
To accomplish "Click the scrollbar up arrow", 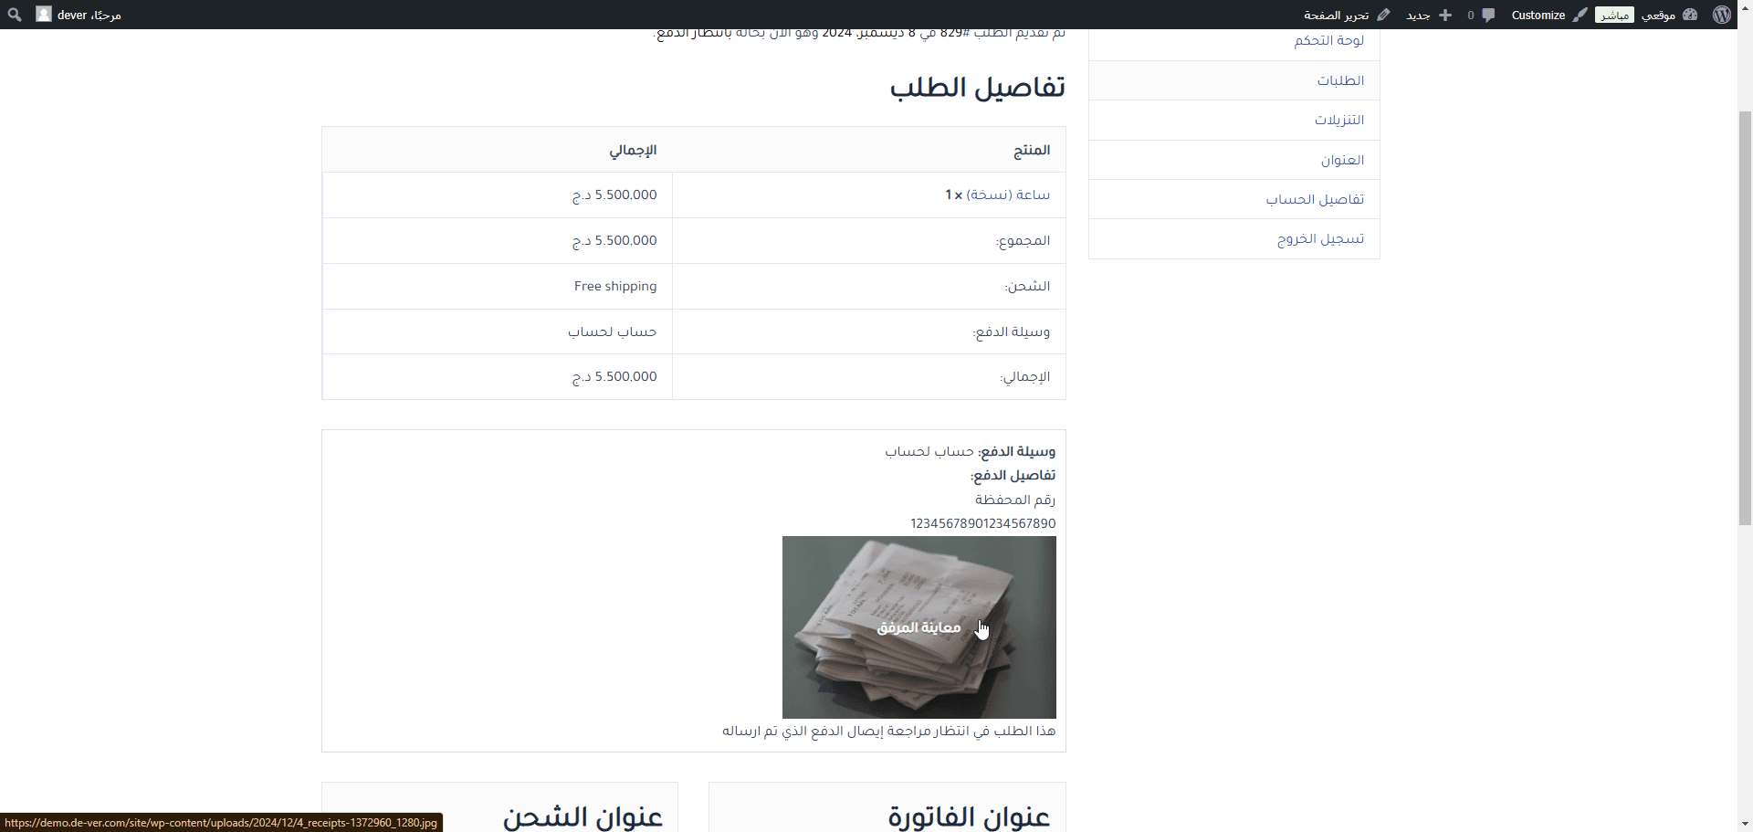I will 1745,37.
